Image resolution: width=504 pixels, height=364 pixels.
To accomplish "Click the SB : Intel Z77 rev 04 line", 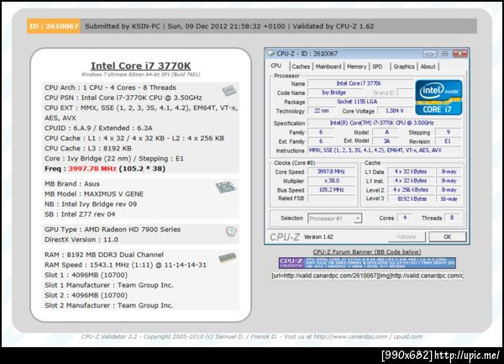I will coord(80,214).
